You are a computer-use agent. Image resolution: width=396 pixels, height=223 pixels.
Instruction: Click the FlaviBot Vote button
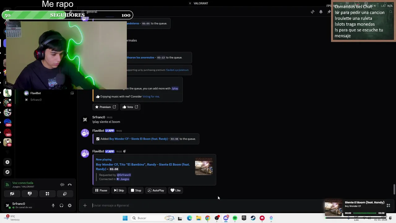(x=130, y=107)
